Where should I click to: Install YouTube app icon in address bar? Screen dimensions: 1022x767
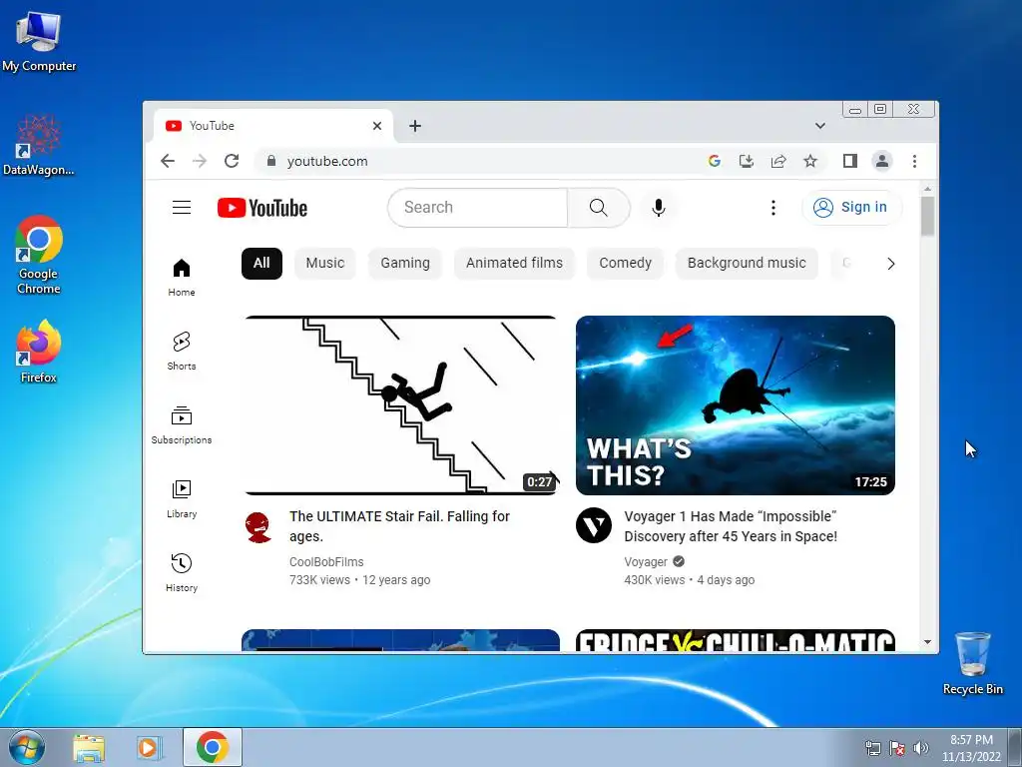point(747,161)
